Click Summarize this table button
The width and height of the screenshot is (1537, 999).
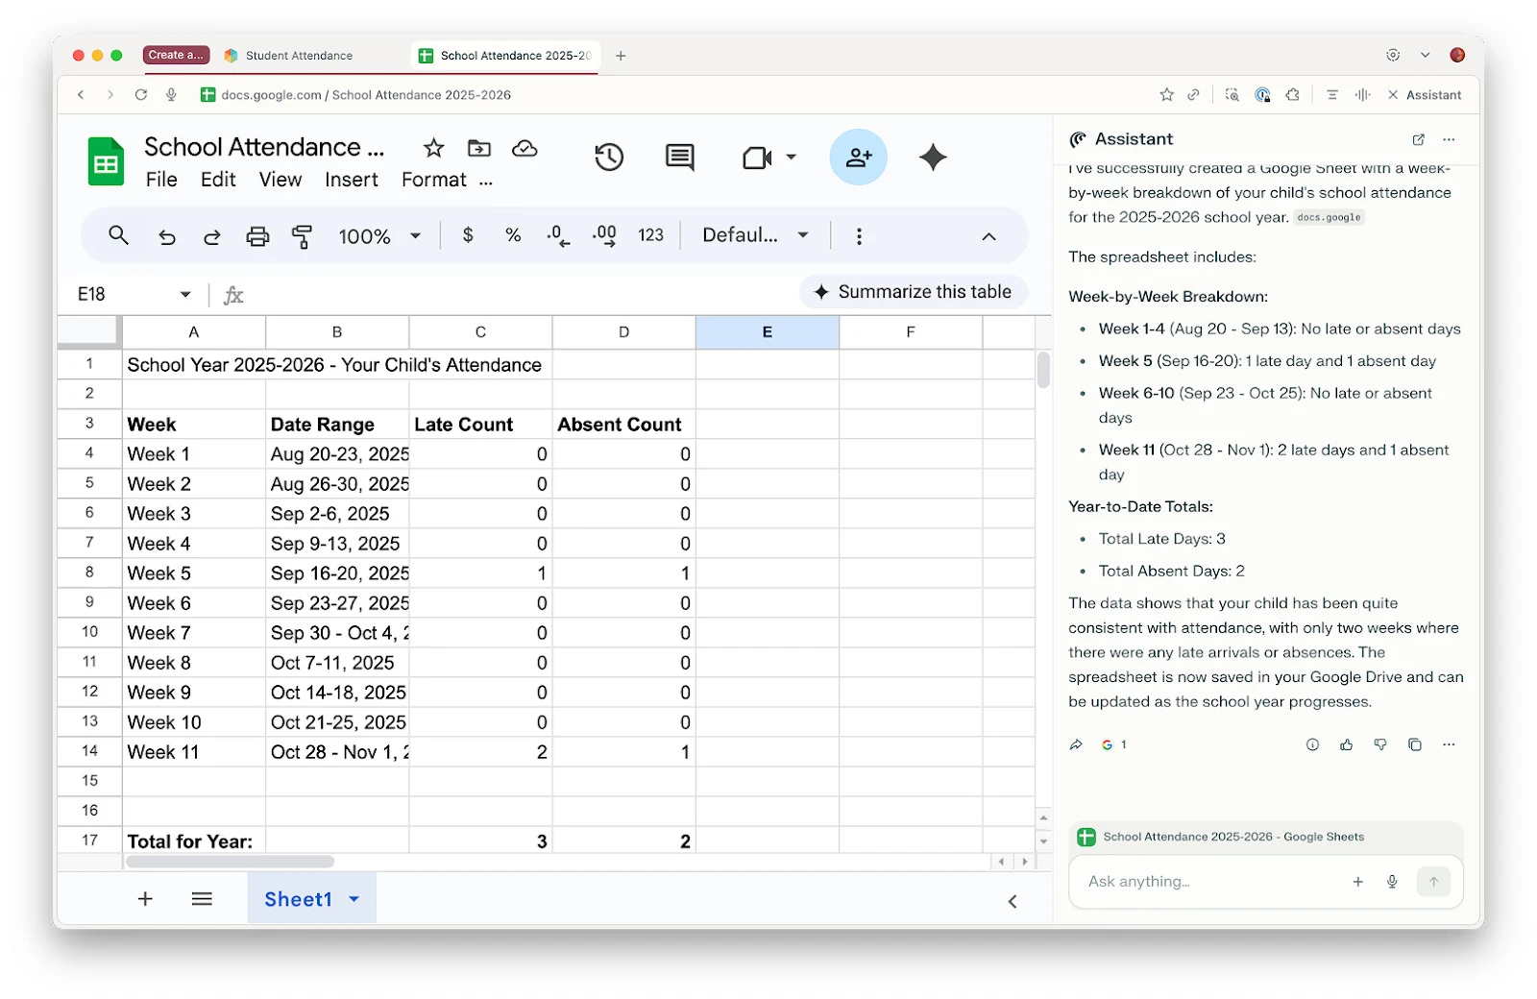pyautogui.click(x=914, y=292)
